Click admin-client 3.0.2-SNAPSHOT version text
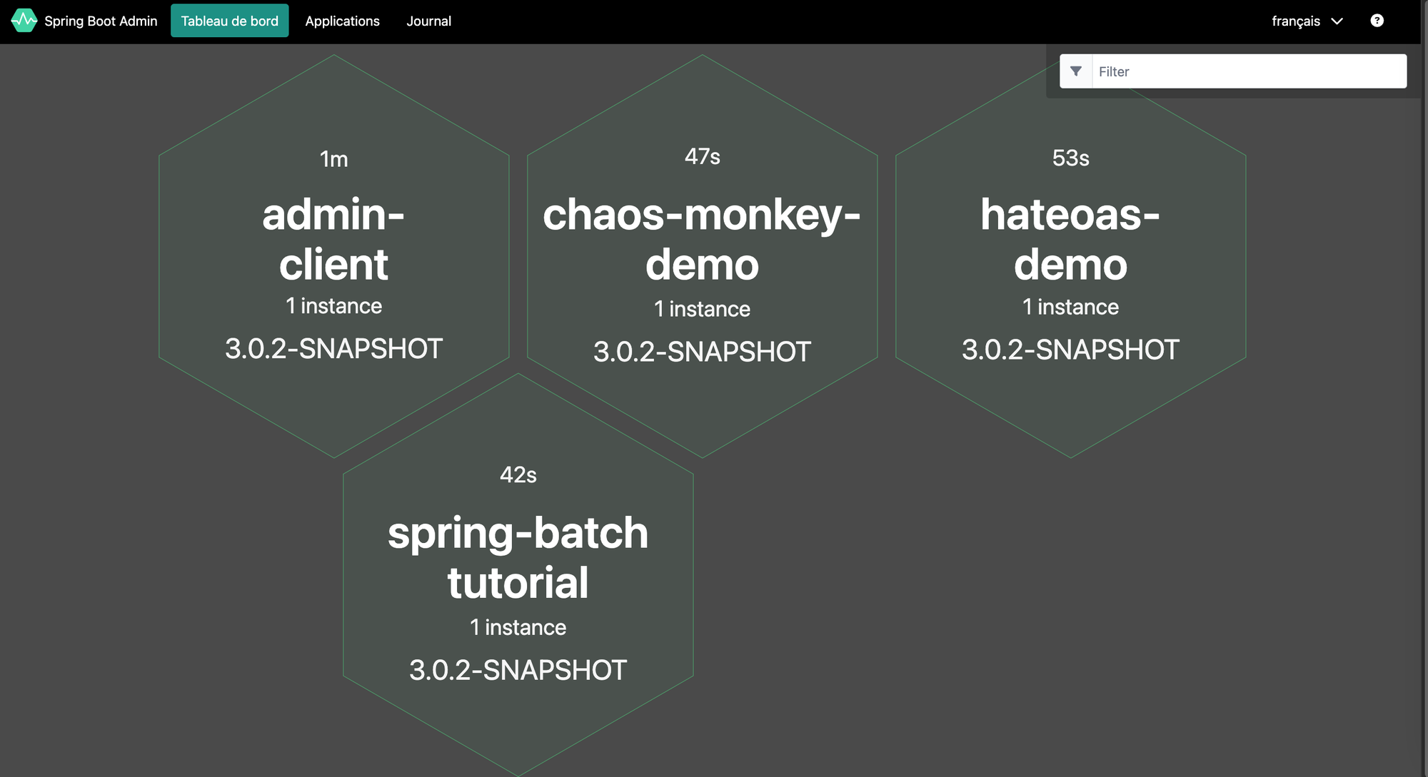Image resolution: width=1428 pixels, height=777 pixels. point(333,349)
